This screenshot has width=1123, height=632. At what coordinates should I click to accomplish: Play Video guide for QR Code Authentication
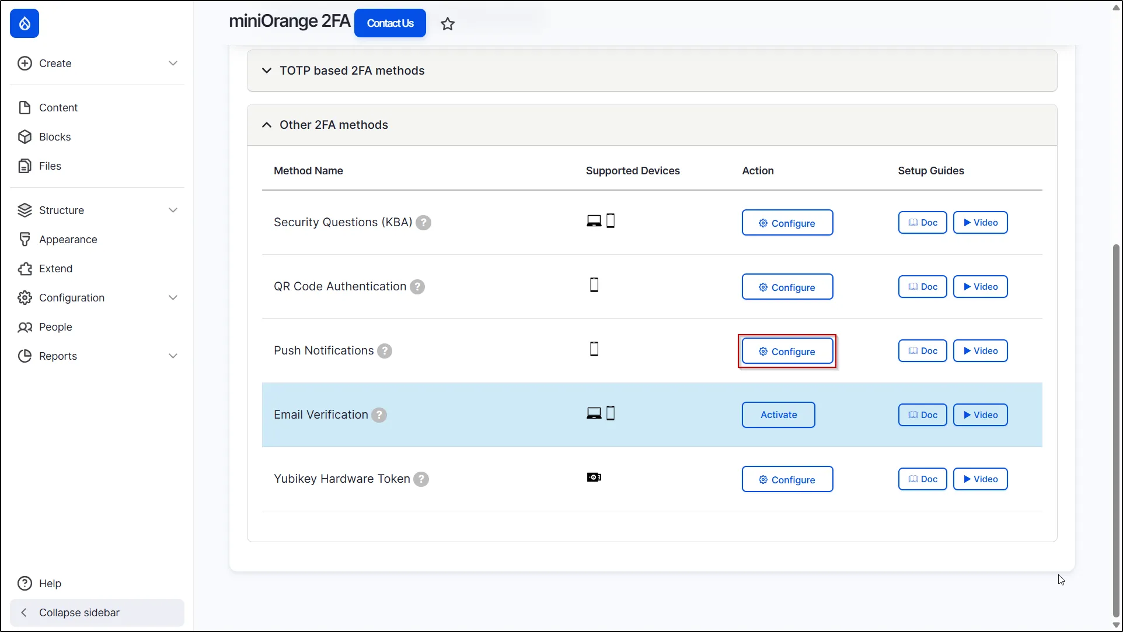click(981, 287)
